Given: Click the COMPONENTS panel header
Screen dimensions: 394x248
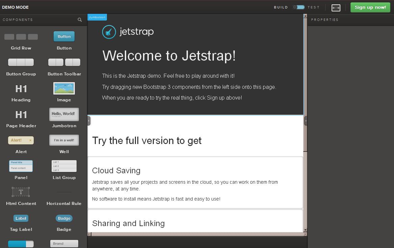Looking at the screenshot, I should click(18, 20).
